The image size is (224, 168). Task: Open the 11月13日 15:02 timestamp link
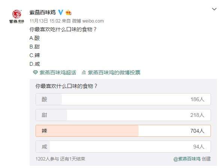click(45, 21)
